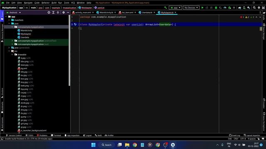Toggle Device File Explorer side tab
This screenshot has width=266, height=149.
coord(264,122)
